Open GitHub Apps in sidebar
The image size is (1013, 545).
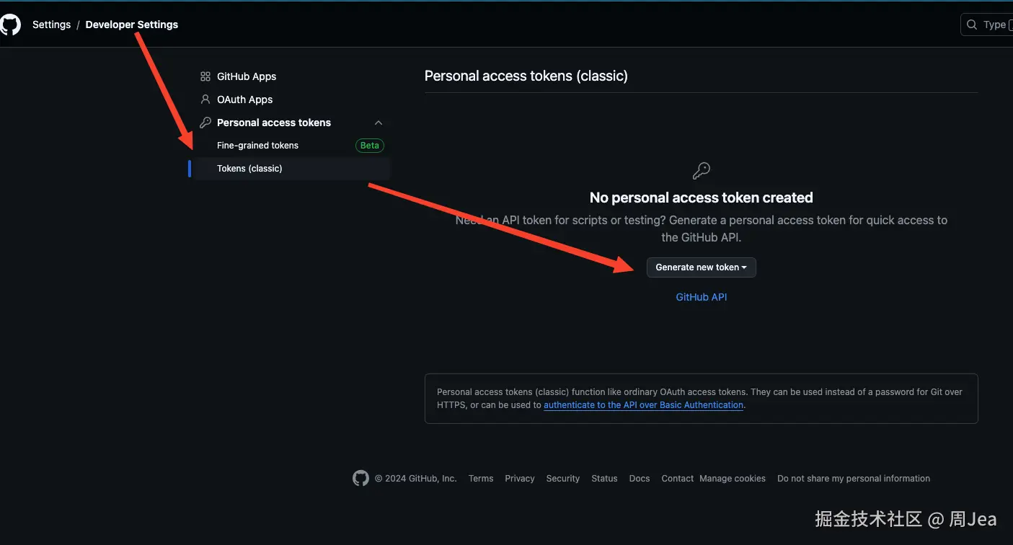tap(247, 76)
